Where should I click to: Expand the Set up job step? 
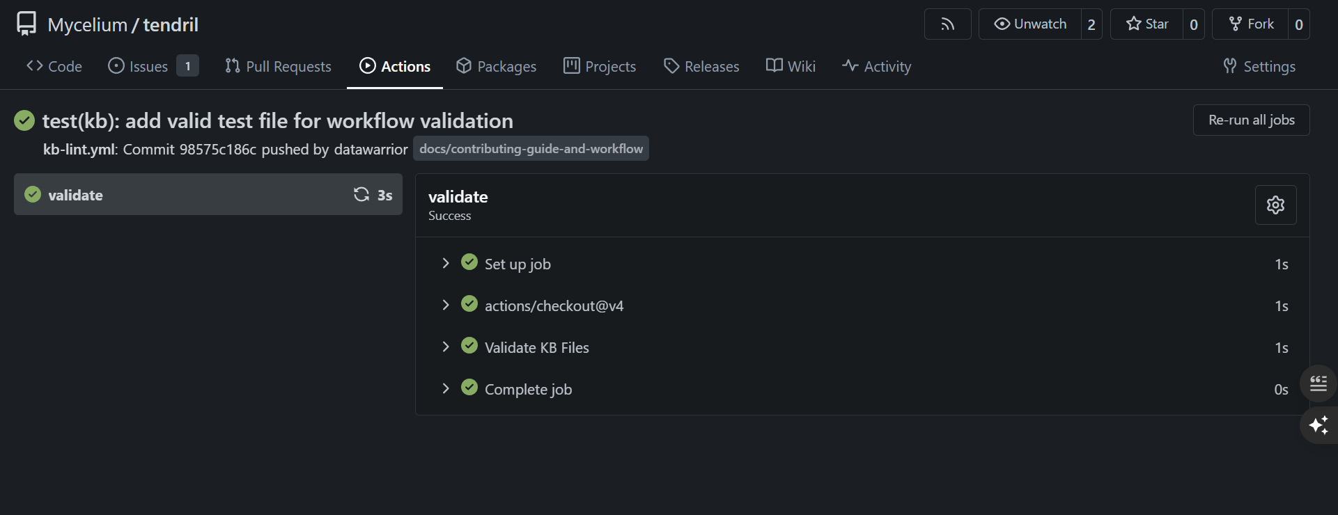(x=446, y=264)
